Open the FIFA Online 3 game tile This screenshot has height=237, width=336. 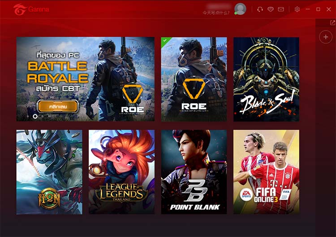pyautogui.click(x=267, y=172)
